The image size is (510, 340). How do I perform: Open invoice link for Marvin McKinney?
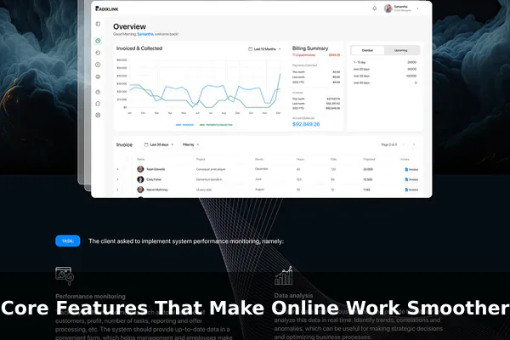tap(411, 190)
